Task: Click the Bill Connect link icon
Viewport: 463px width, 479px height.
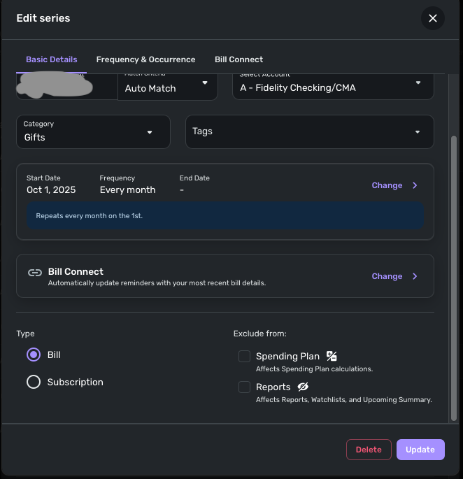Action: click(34, 273)
